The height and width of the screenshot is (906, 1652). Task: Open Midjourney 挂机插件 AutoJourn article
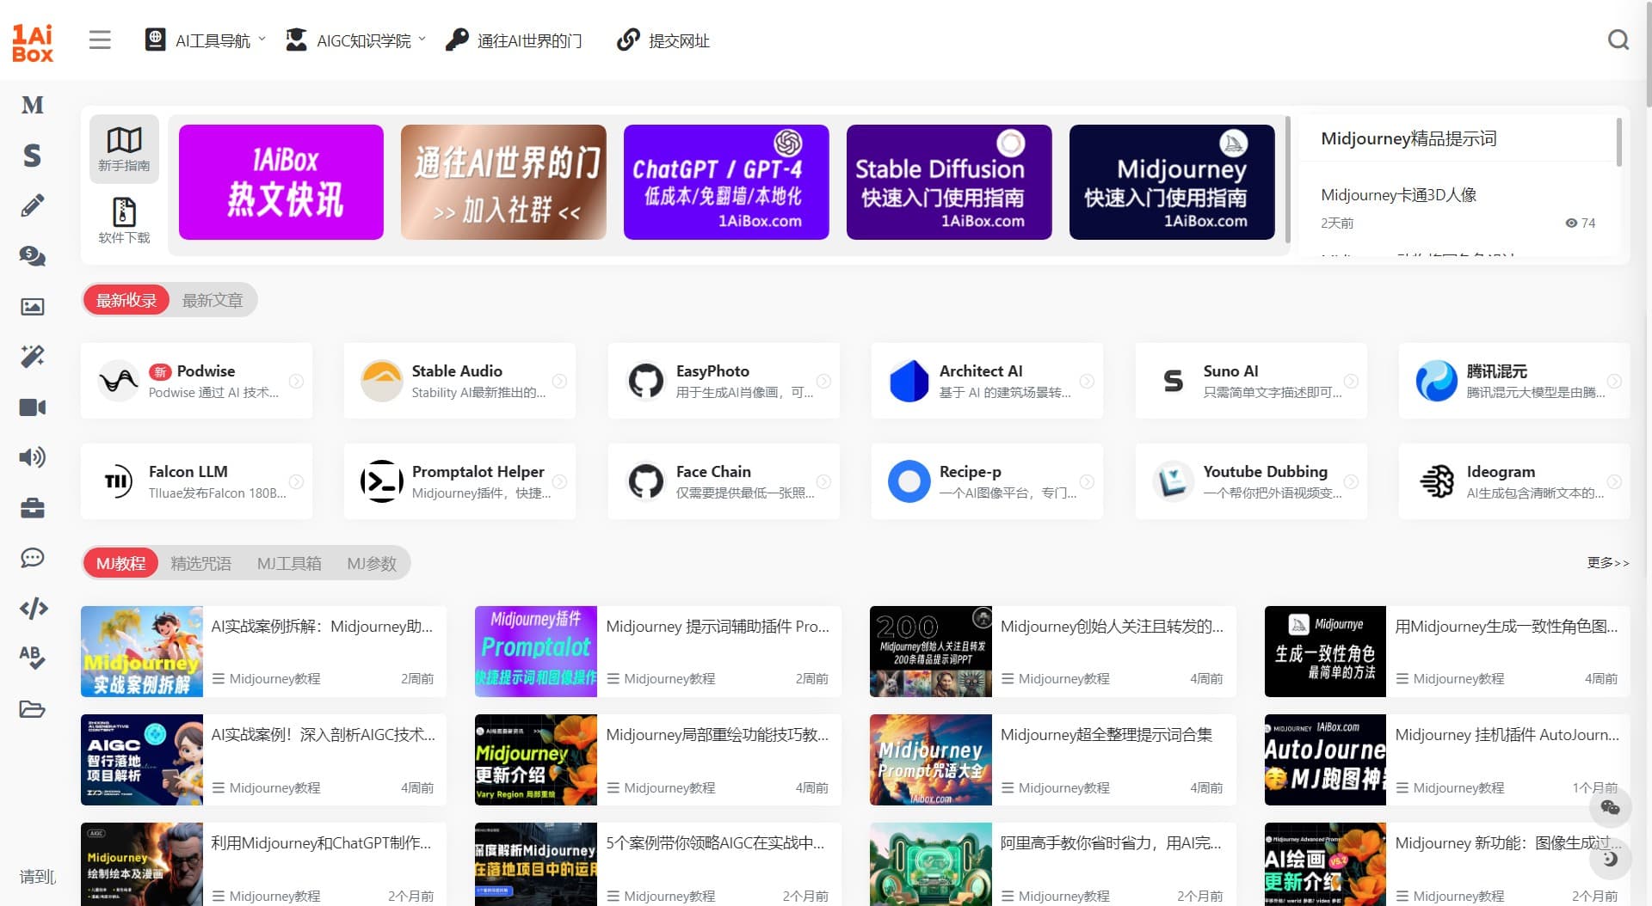[1507, 735]
